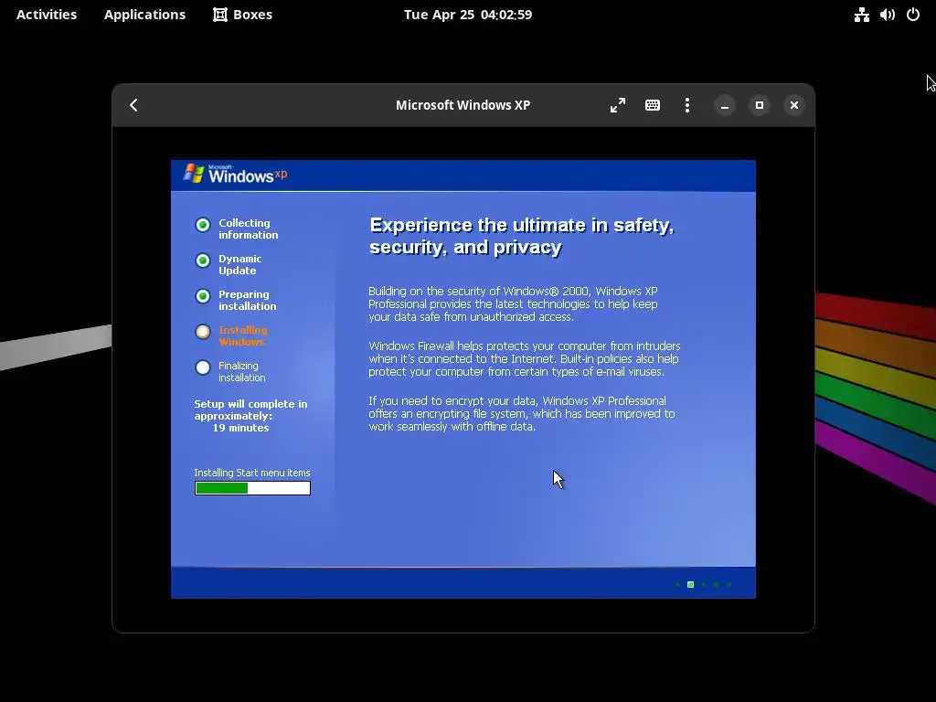936x702 pixels.
Task: Click the Dynamic Update step indicator
Action: [203, 261]
